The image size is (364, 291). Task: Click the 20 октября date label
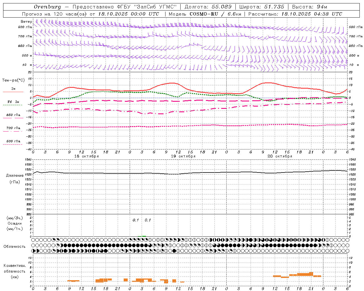point(280,156)
